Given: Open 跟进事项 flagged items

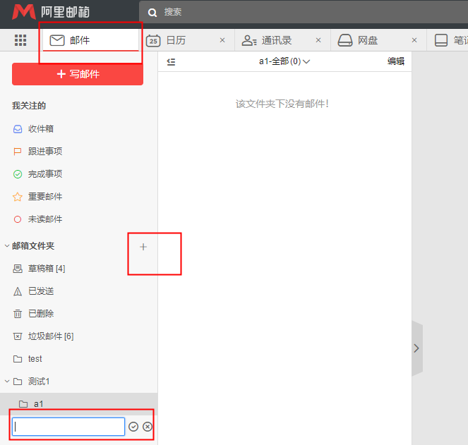Looking at the screenshot, I should click(45, 152).
